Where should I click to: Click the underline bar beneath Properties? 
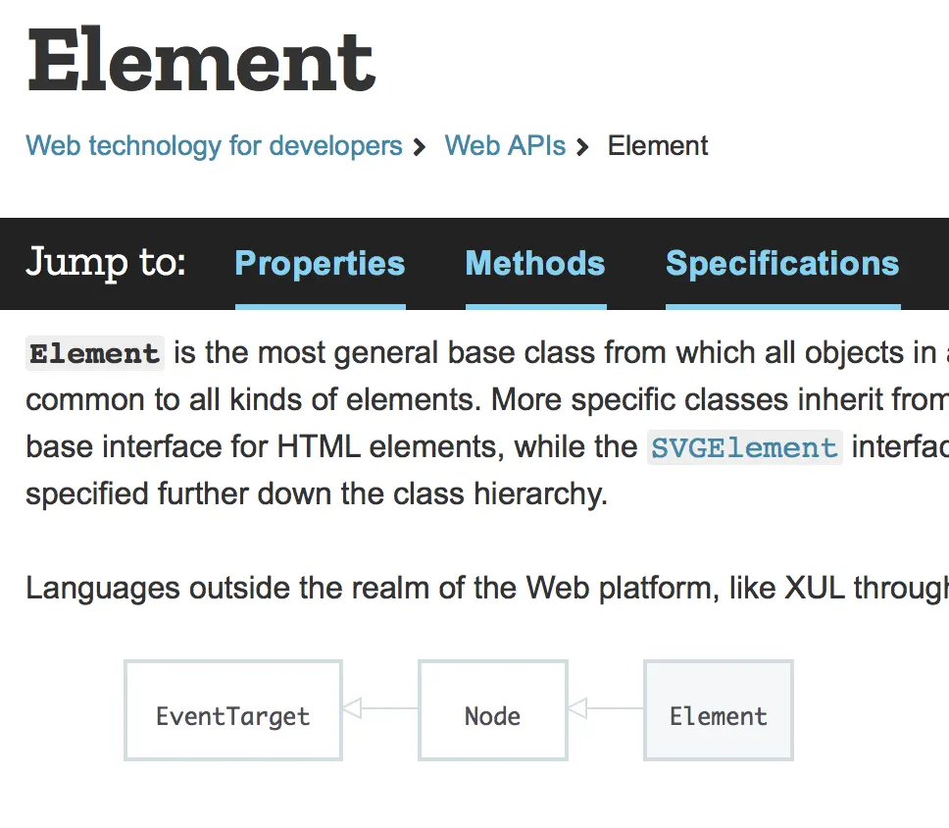pos(320,306)
